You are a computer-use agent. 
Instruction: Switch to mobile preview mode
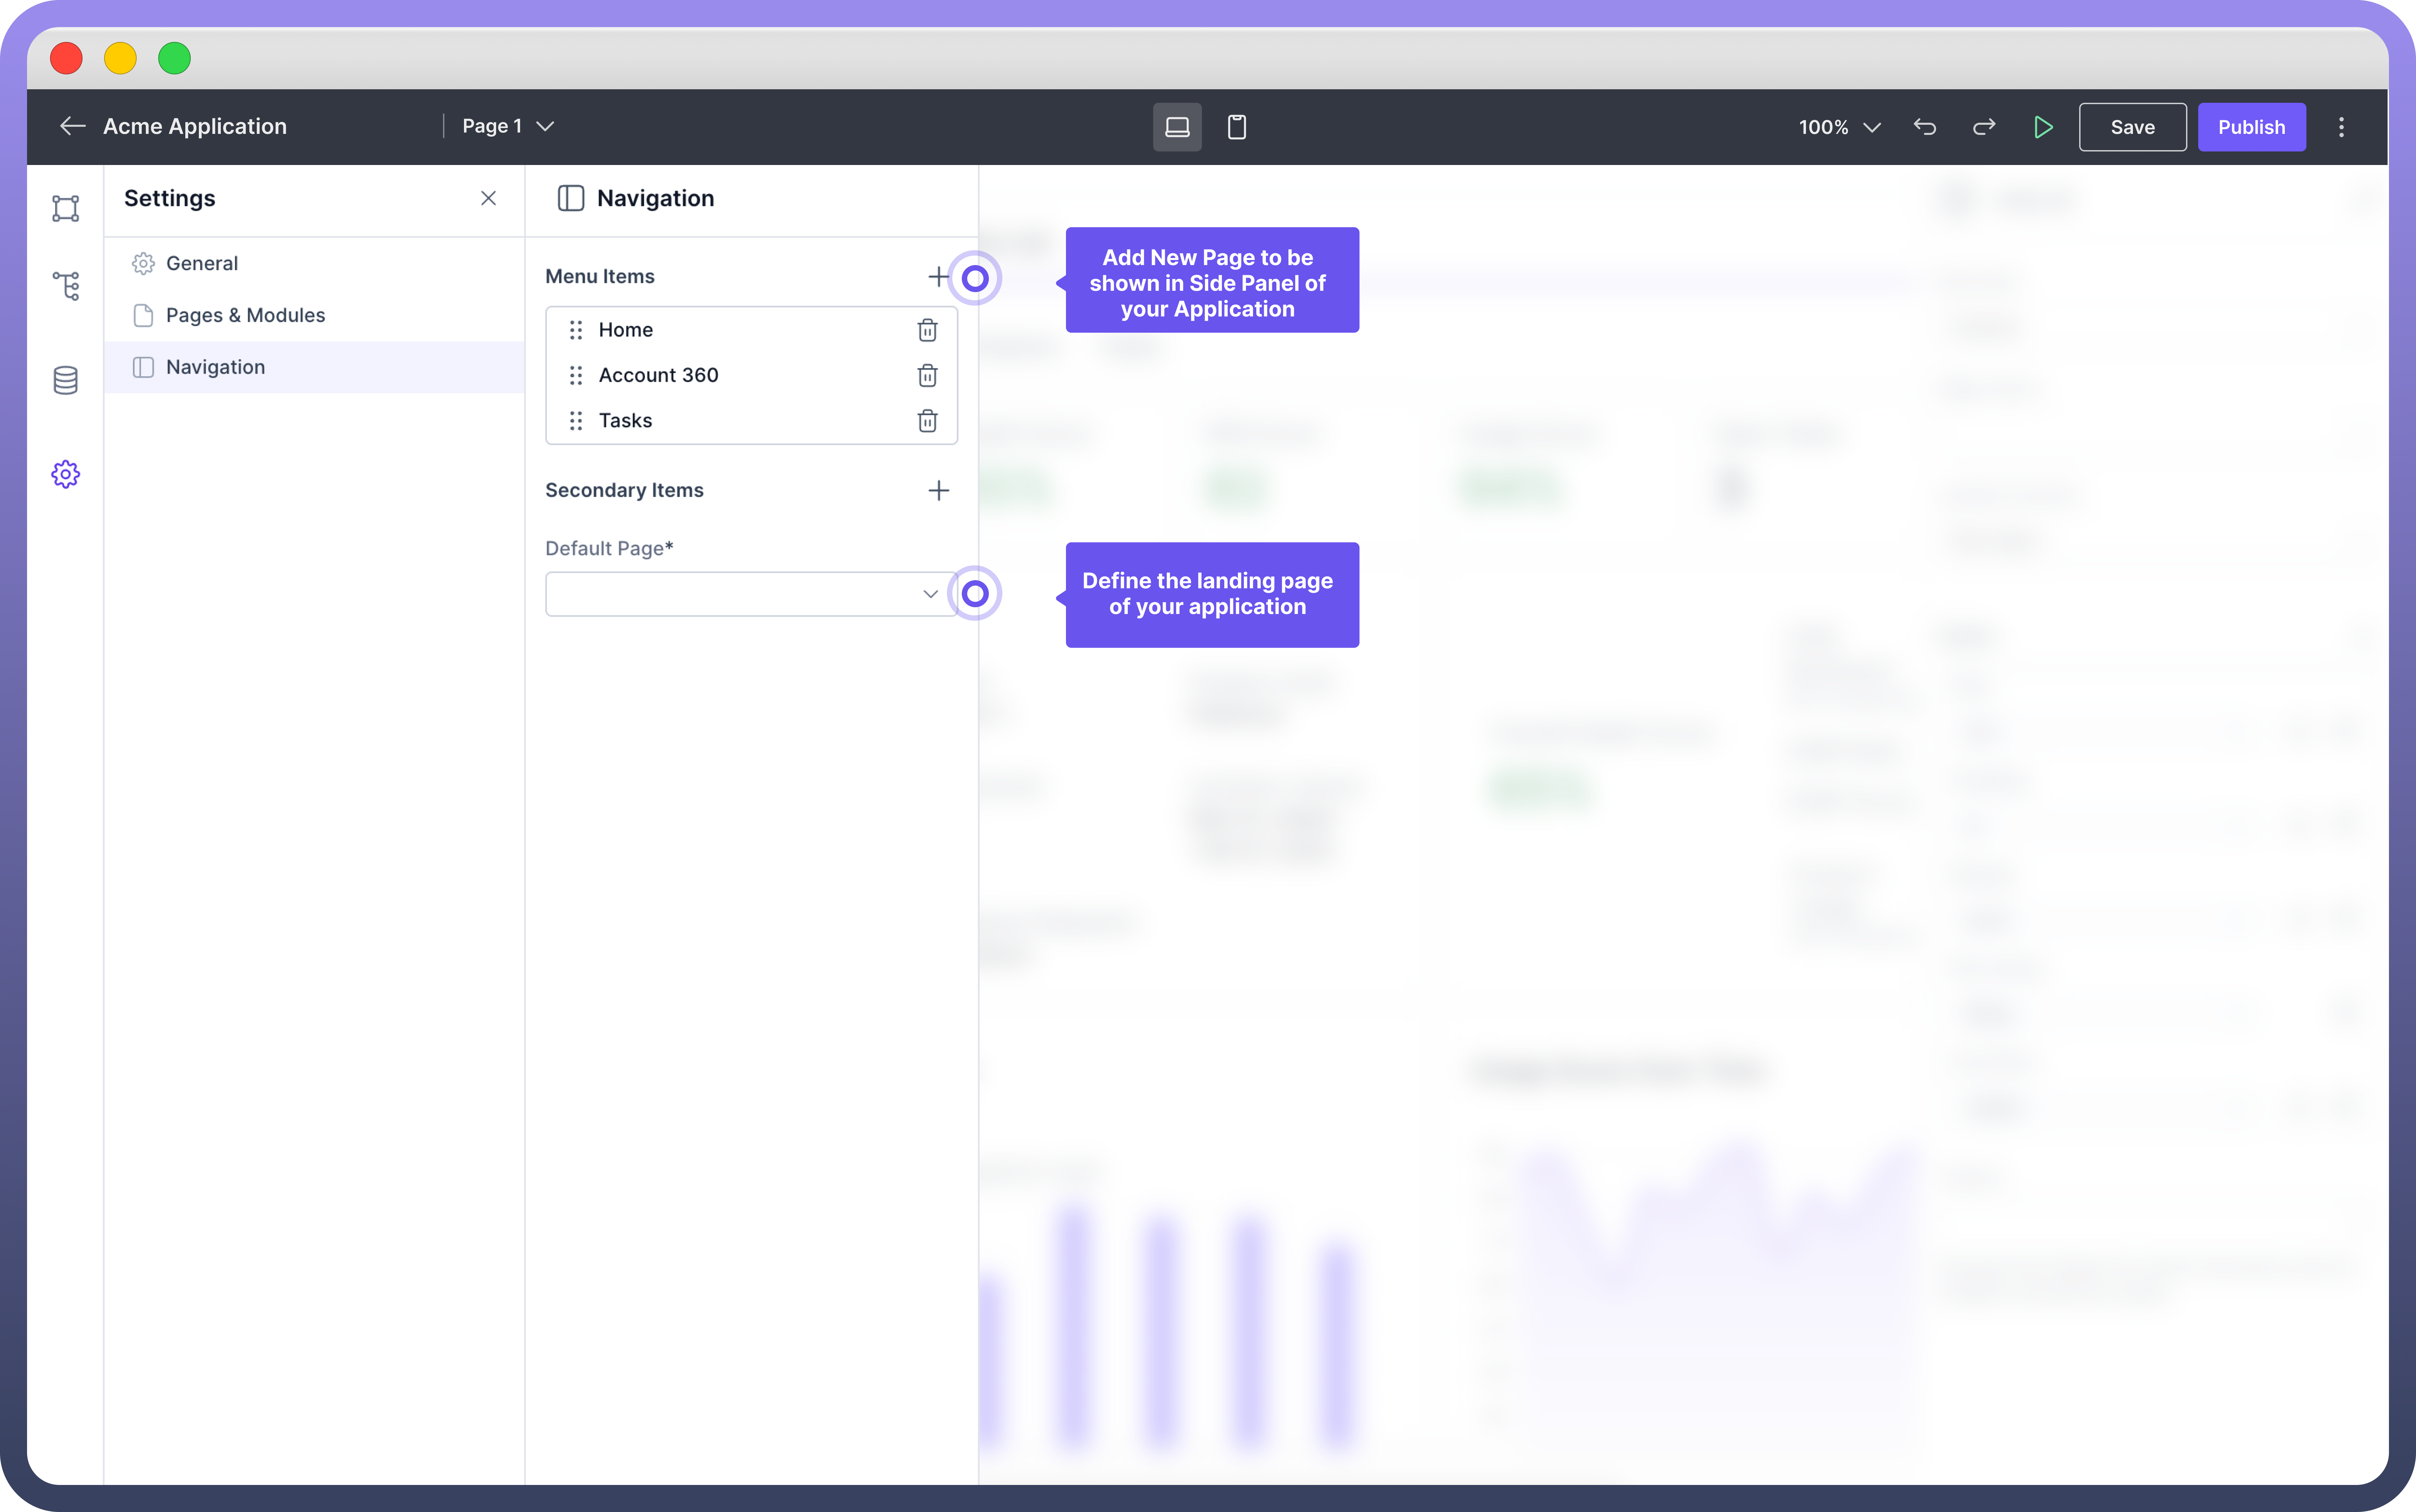click(1237, 127)
